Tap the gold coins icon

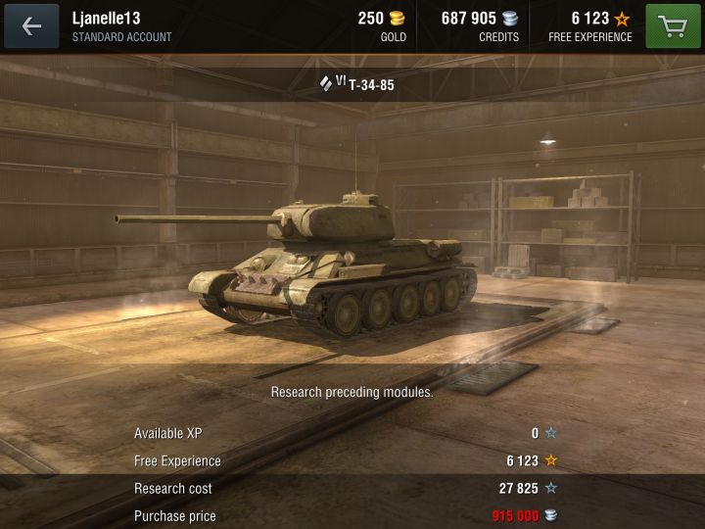click(x=397, y=19)
